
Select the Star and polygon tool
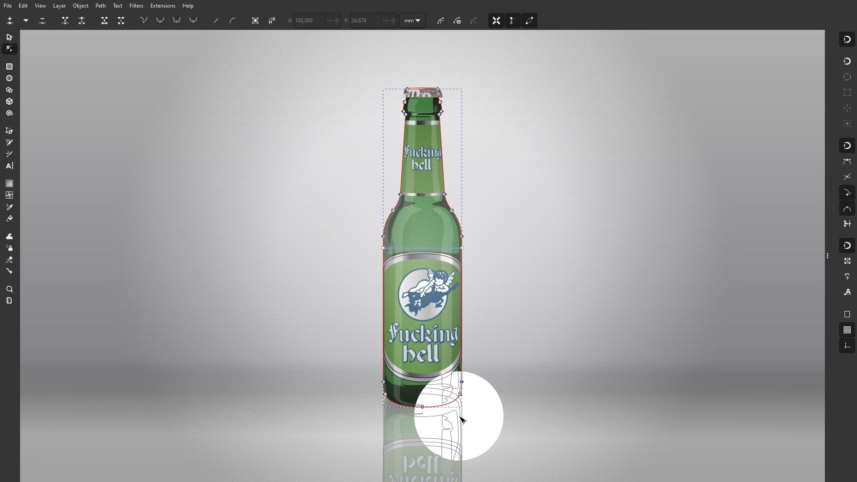point(9,90)
